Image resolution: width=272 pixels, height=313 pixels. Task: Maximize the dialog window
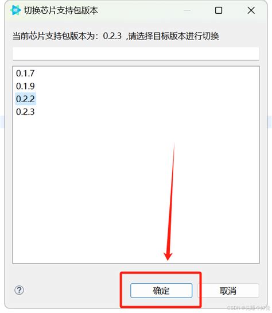(x=219, y=10)
